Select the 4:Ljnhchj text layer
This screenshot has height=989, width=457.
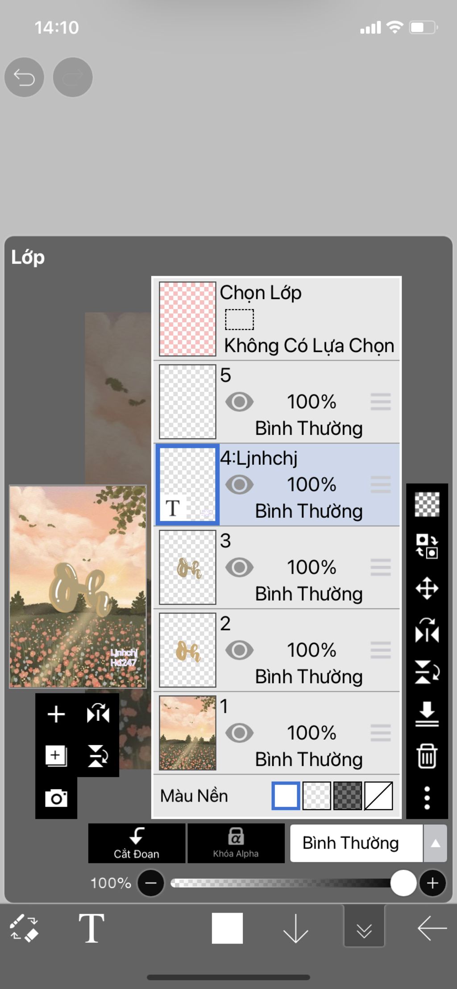point(277,485)
